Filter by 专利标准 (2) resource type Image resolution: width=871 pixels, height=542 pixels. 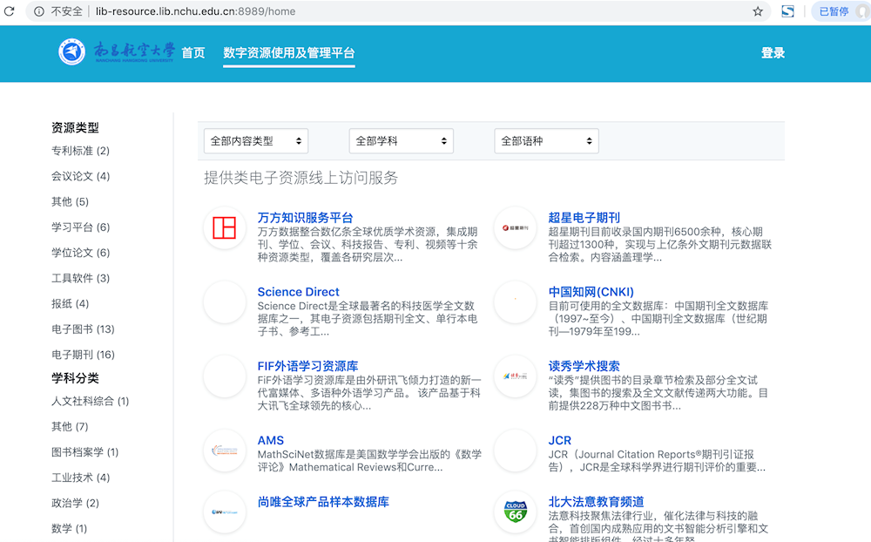pyautogui.click(x=80, y=151)
